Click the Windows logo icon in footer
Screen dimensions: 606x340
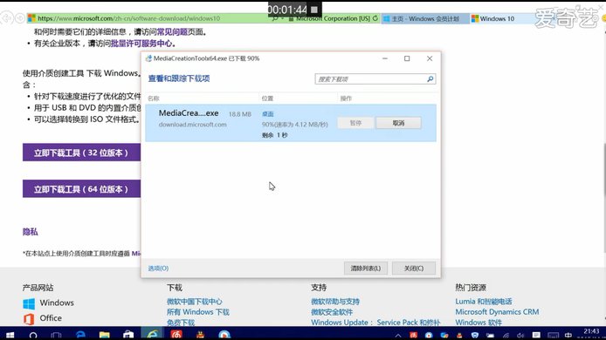(x=29, y=303)
